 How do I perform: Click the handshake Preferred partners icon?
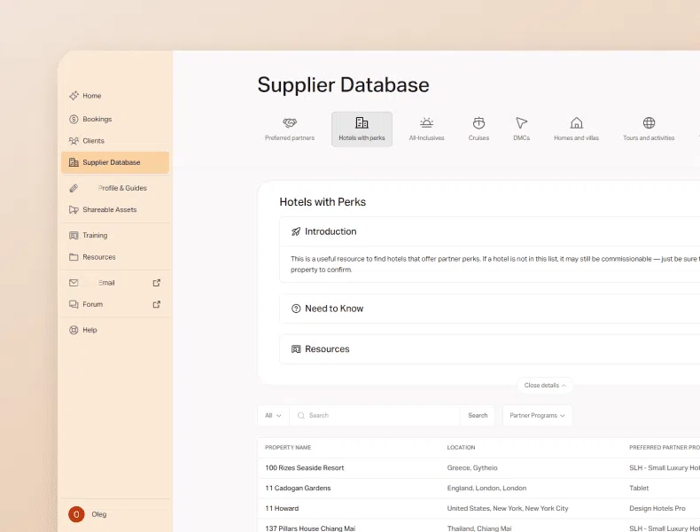pyautogui.click(x=290, y=122)
